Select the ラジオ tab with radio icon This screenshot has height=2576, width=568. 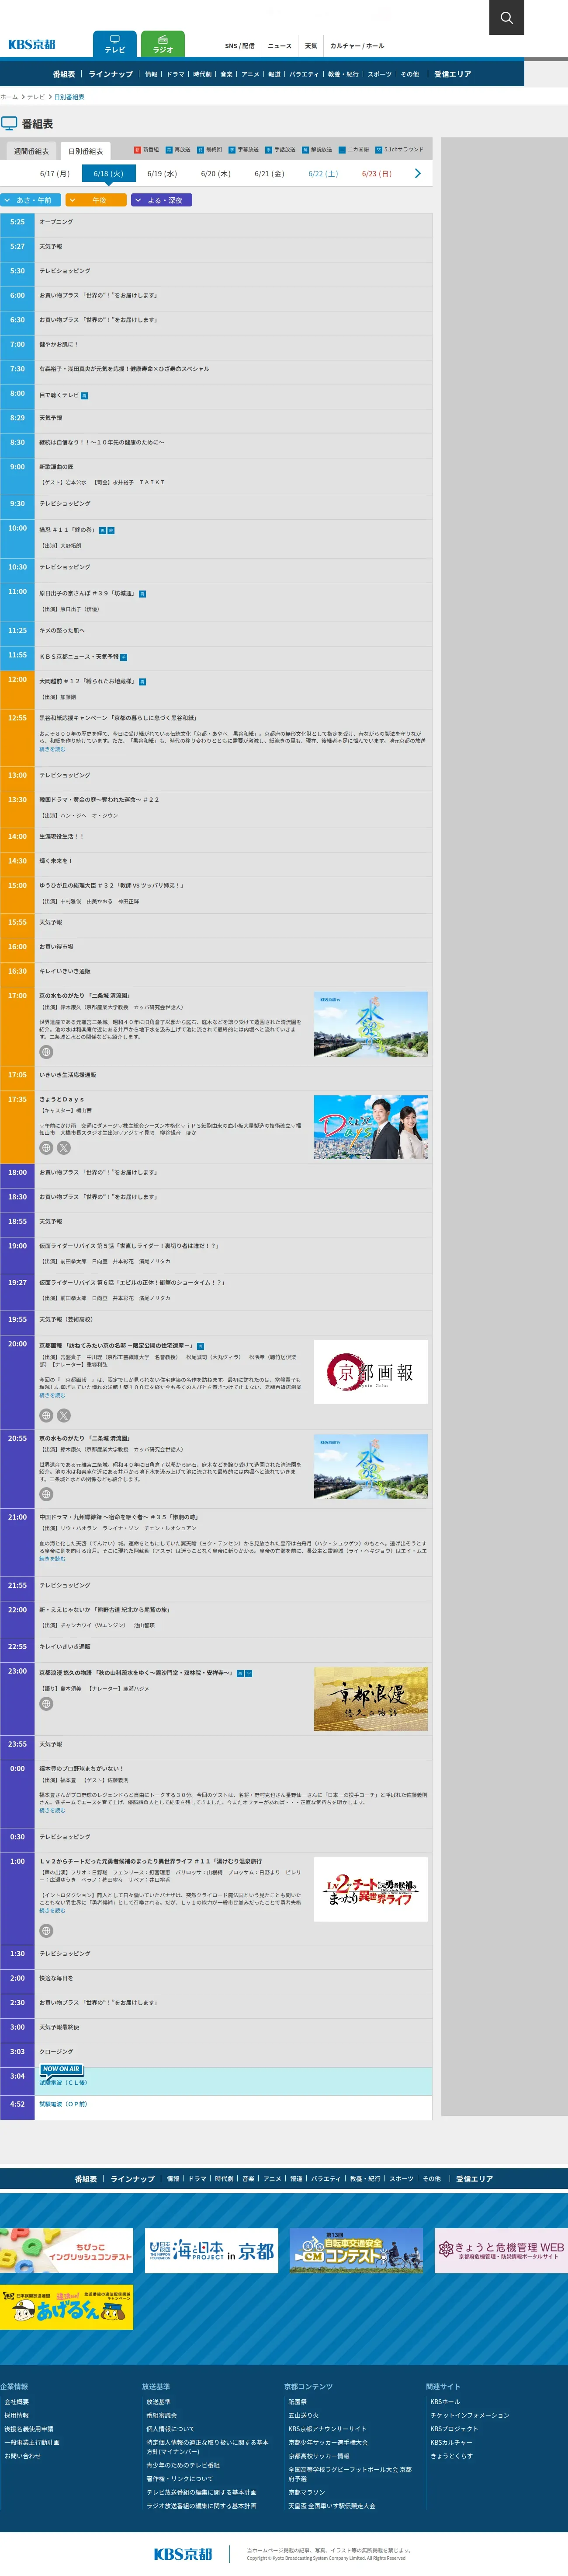click(163, 44)
